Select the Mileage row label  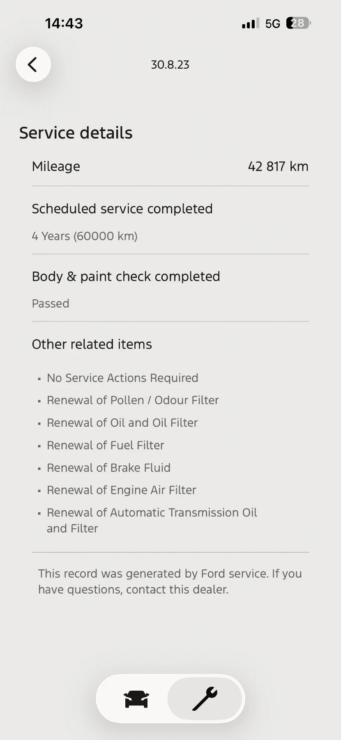pos(56,166)
